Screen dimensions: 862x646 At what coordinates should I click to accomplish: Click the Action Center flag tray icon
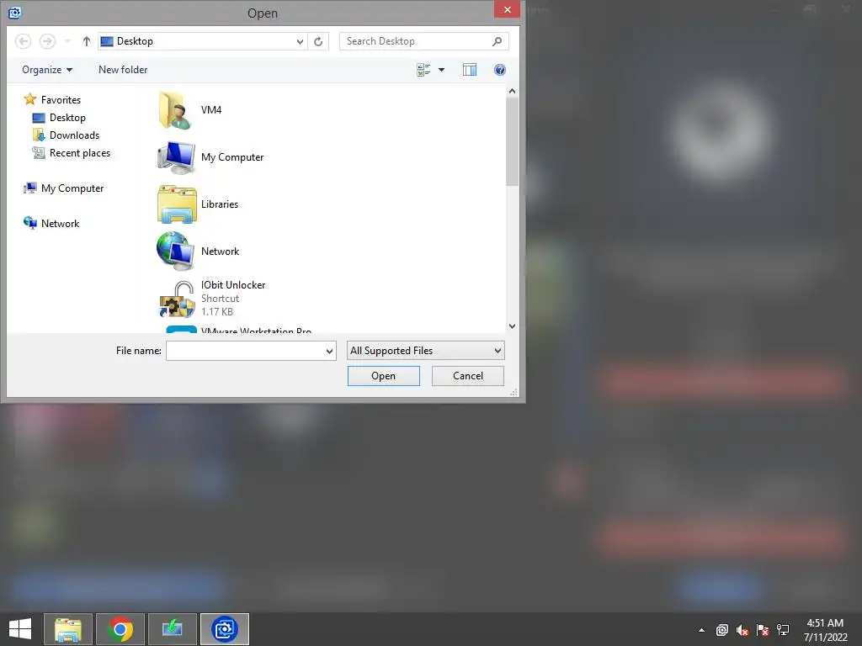pyautogui.click(x=763, y=630)
